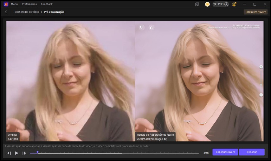271x161 pixels.
Task: Open the Menu item
Action: coord(14,4)
